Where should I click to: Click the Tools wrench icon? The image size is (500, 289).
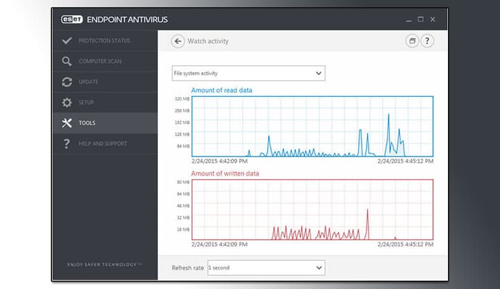67,123
